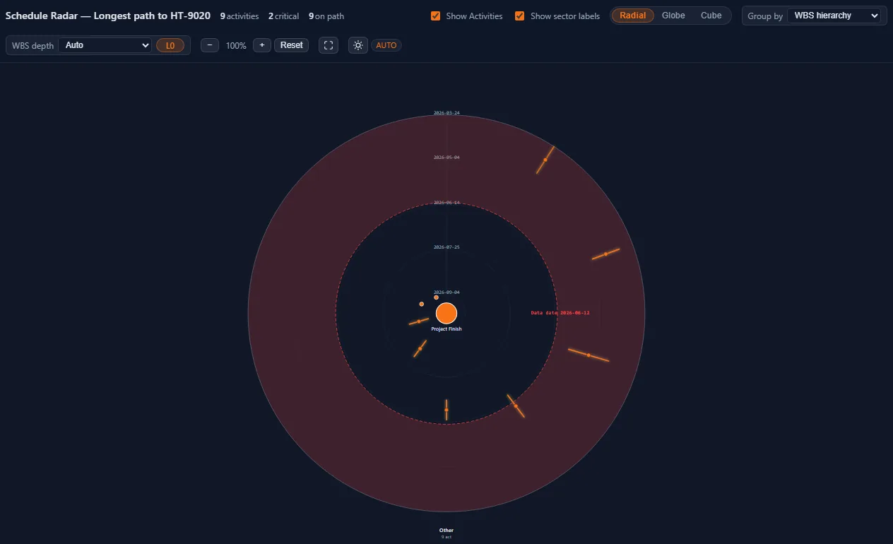The width and height of the screenshot is (893, 544).
Task: Enter fullscreen with the expand icon
Action: (x=329, y=45)
